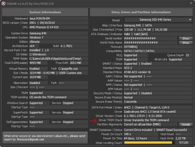195x147 pixels.
Task: Click Drive, Driver and Partition Informations header
Action: (141, 12)
